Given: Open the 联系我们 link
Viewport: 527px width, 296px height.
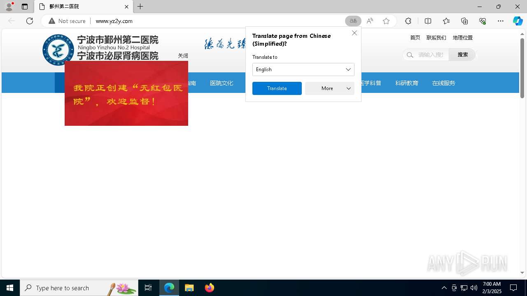Looking at the screenshot, I should tap(436, 37).
